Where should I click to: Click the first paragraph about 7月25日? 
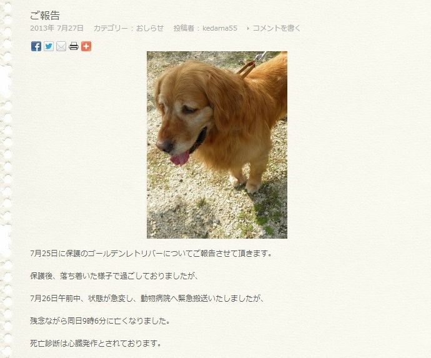pos(151,253)
